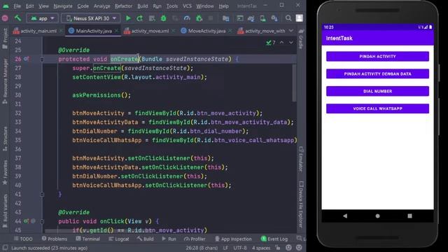448x252 pixels.
Task: Open the Gradle tool window
Action: (301, 39)
